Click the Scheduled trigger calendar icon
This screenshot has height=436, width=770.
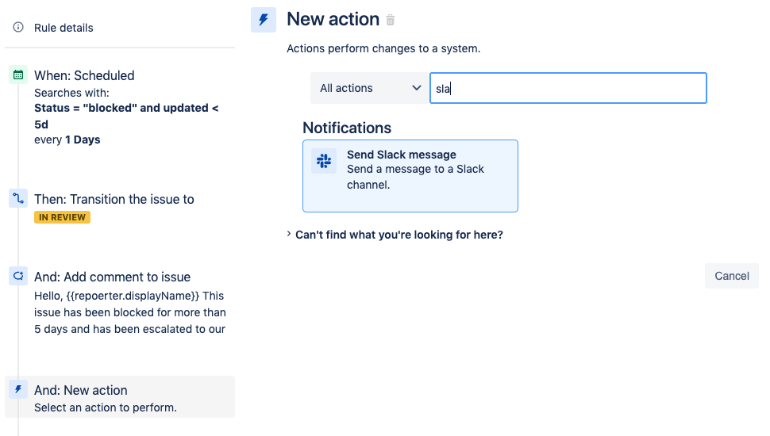click(18, 75)
